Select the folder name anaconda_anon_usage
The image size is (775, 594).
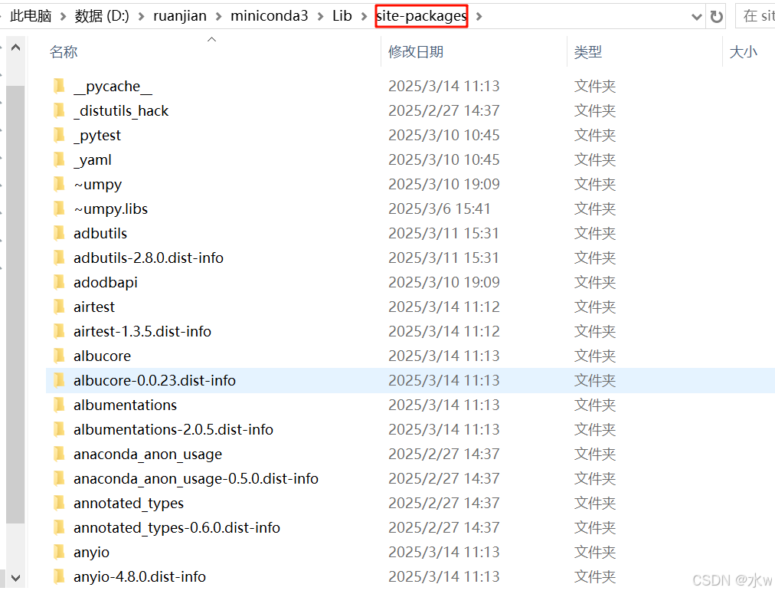coord(148,454)
